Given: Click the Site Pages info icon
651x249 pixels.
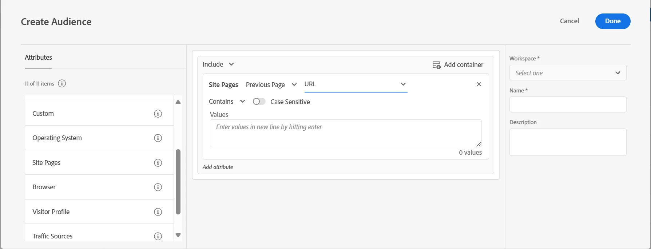Looking at the screenshot, I should 158,163.
